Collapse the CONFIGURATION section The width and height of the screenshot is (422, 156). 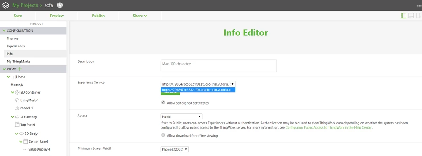(x=4, y=31)
